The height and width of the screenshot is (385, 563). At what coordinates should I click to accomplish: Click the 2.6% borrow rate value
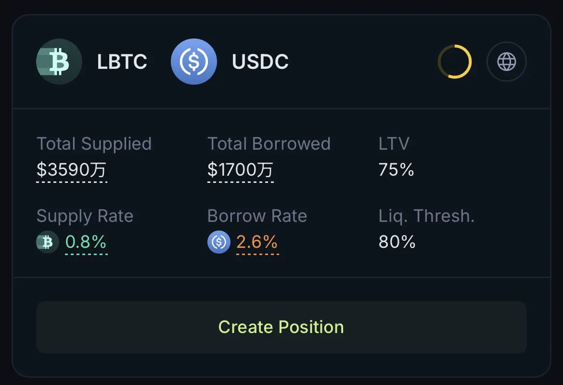257,242
